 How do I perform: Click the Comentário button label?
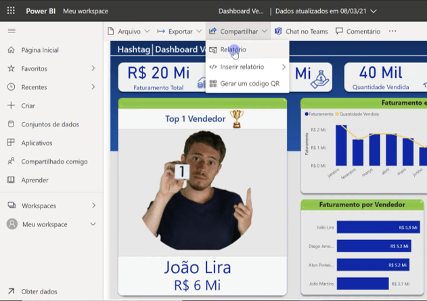click(363, 31)
